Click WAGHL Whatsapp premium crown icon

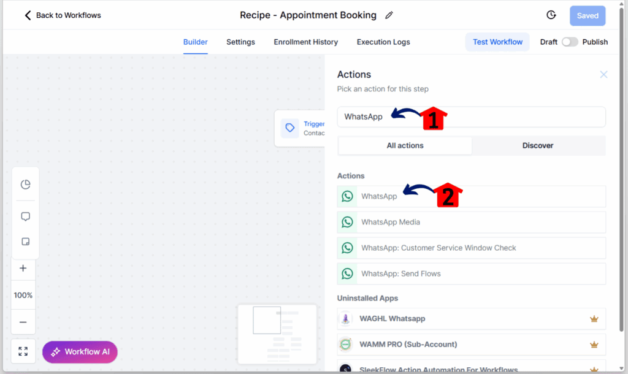tap(594, 319)
